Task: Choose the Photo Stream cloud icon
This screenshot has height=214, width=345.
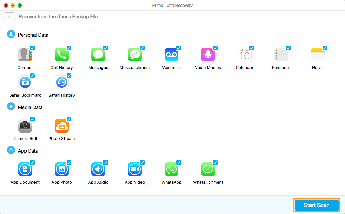Action: pos(62,126)
